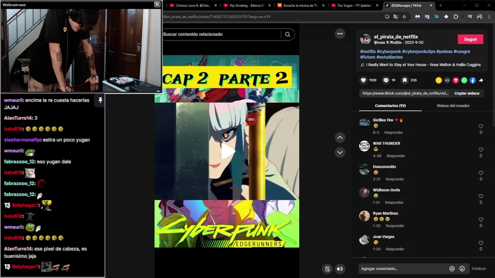Image resolution: width=495 pixels, height=278 pixels.
Task: Switch to Crimson Love YouTube tab
Action: click(193, 5)
